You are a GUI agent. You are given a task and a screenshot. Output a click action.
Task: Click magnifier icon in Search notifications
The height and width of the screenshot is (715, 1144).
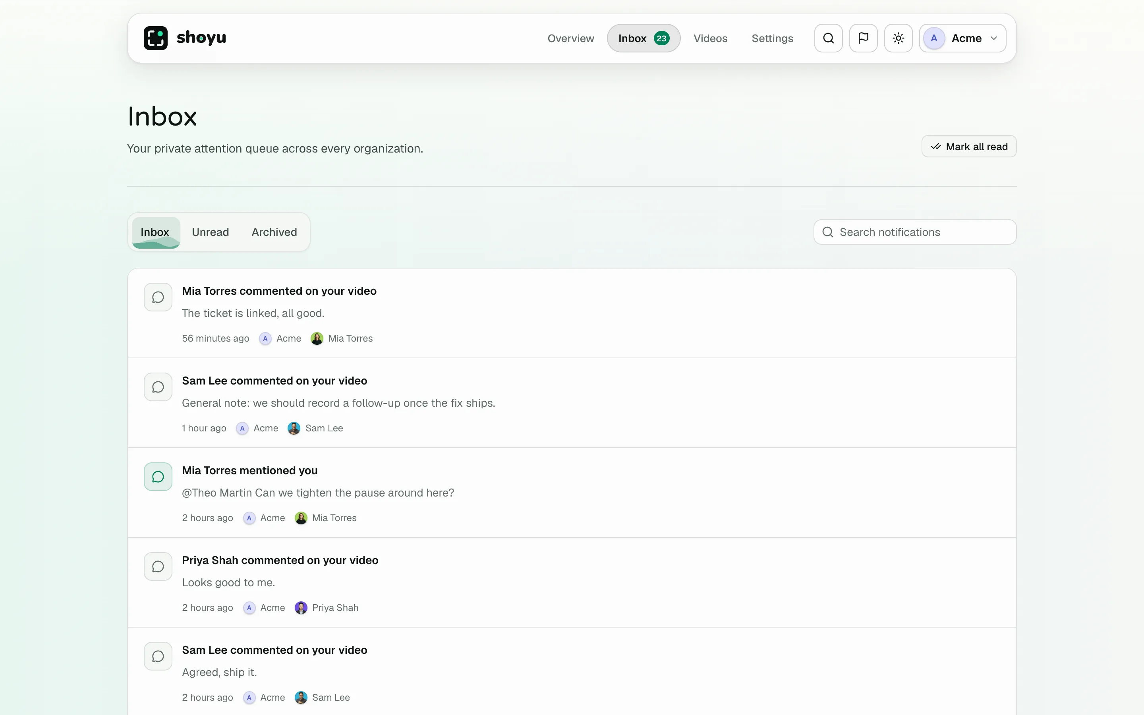click(x=827, y=232)
